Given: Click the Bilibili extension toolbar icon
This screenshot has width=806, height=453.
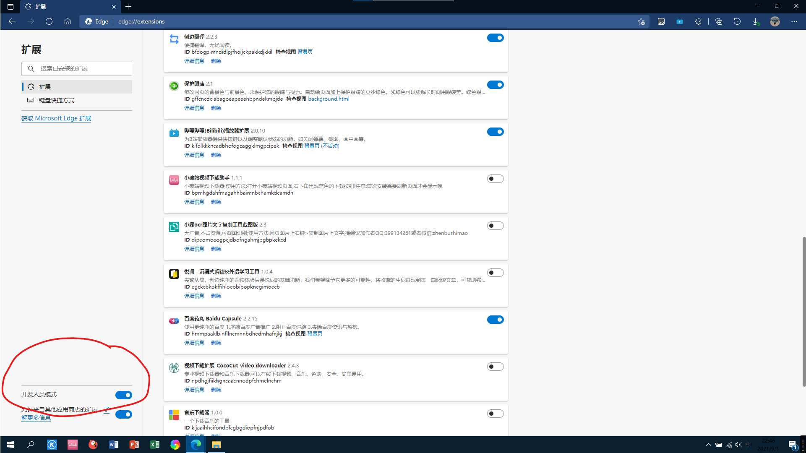Looking at the screenshot, I should point(680,21).
